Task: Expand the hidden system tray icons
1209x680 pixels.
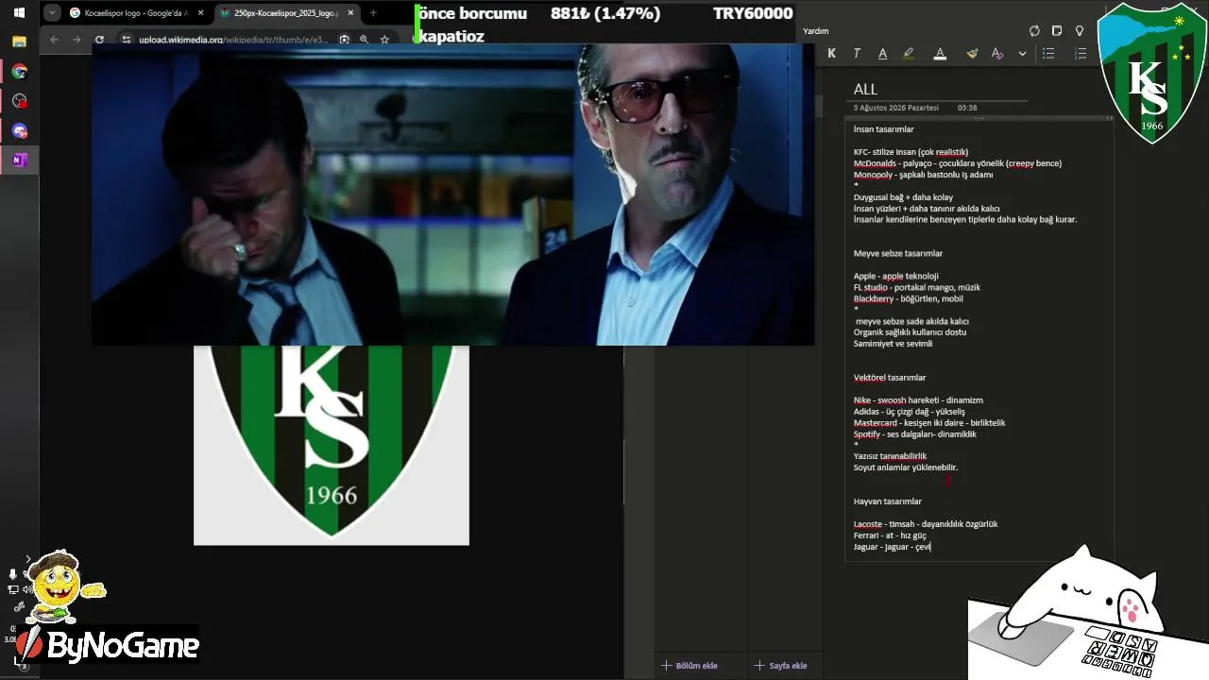Action: coord(27,559)
